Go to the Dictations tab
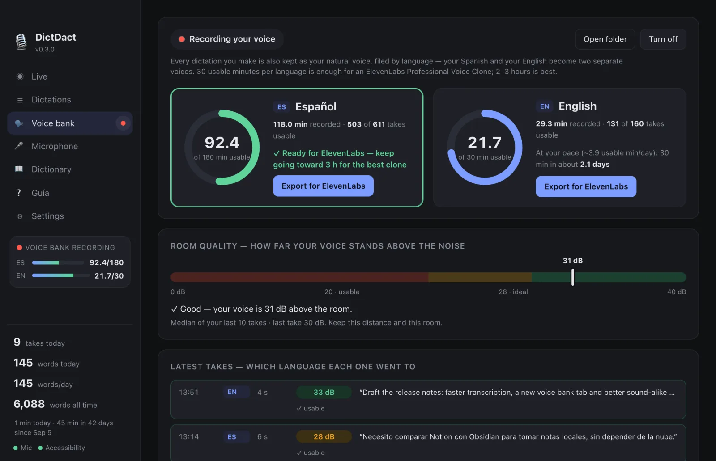Screen dimensions: 716x461 tap(70, 100)
